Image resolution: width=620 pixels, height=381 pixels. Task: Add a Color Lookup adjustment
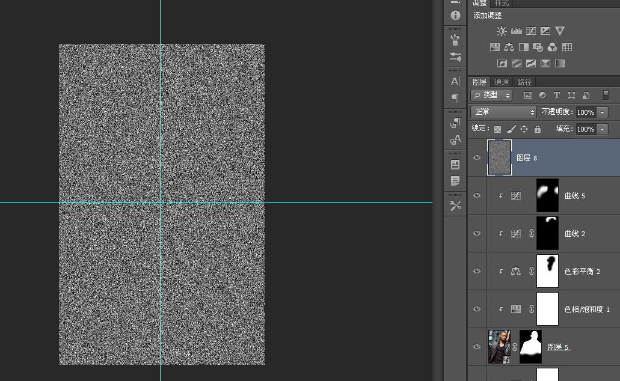tap(567, 47)
